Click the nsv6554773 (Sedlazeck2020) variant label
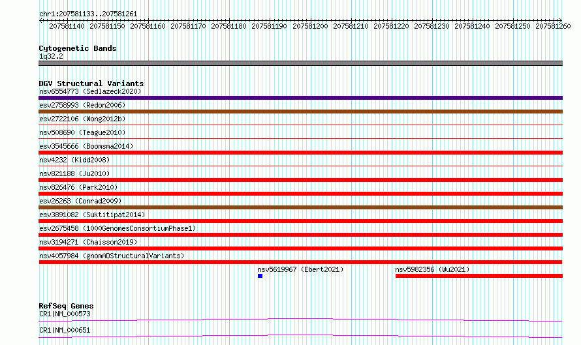Screen dimensions: 581x345 (90, 91)
